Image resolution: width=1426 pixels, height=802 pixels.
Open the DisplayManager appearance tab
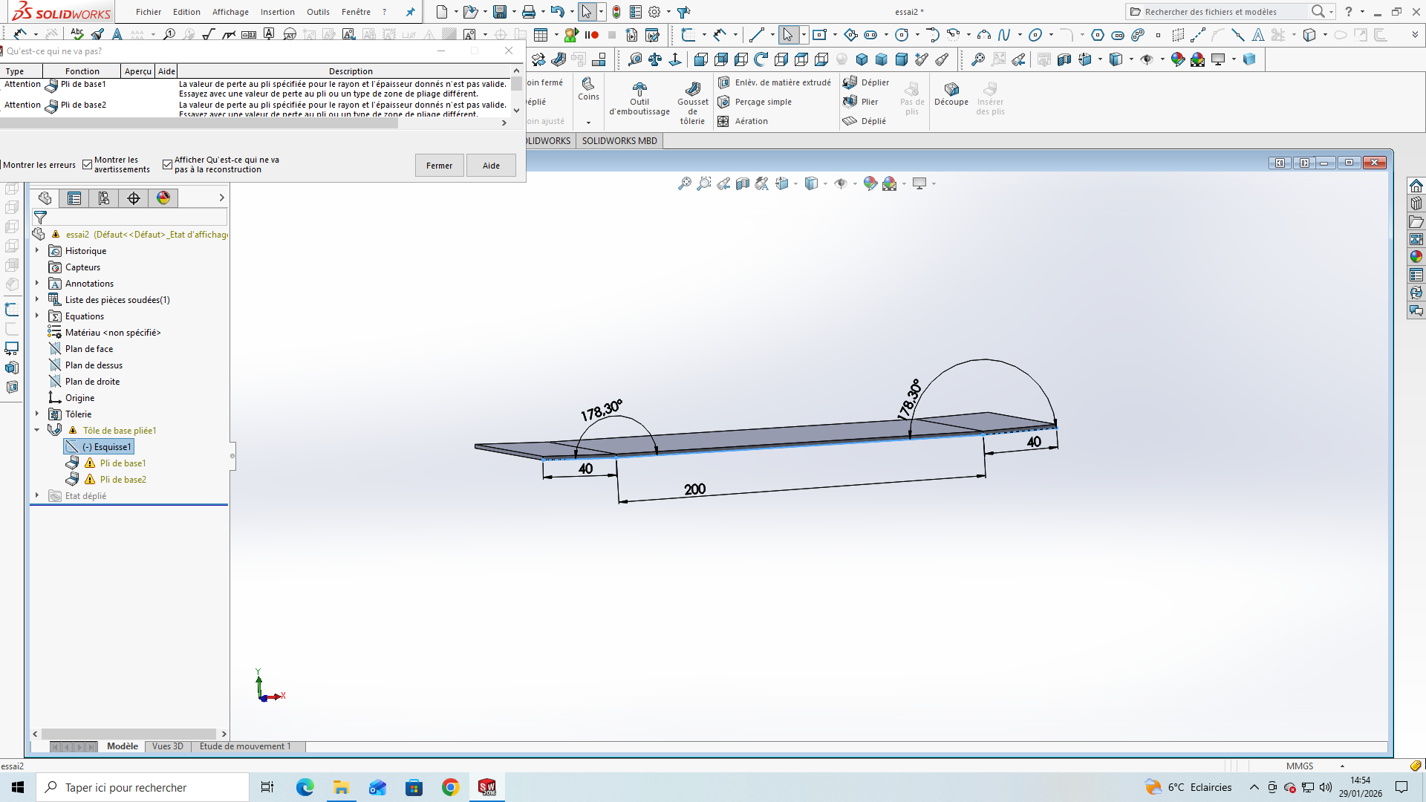click(x=163, y=198)
